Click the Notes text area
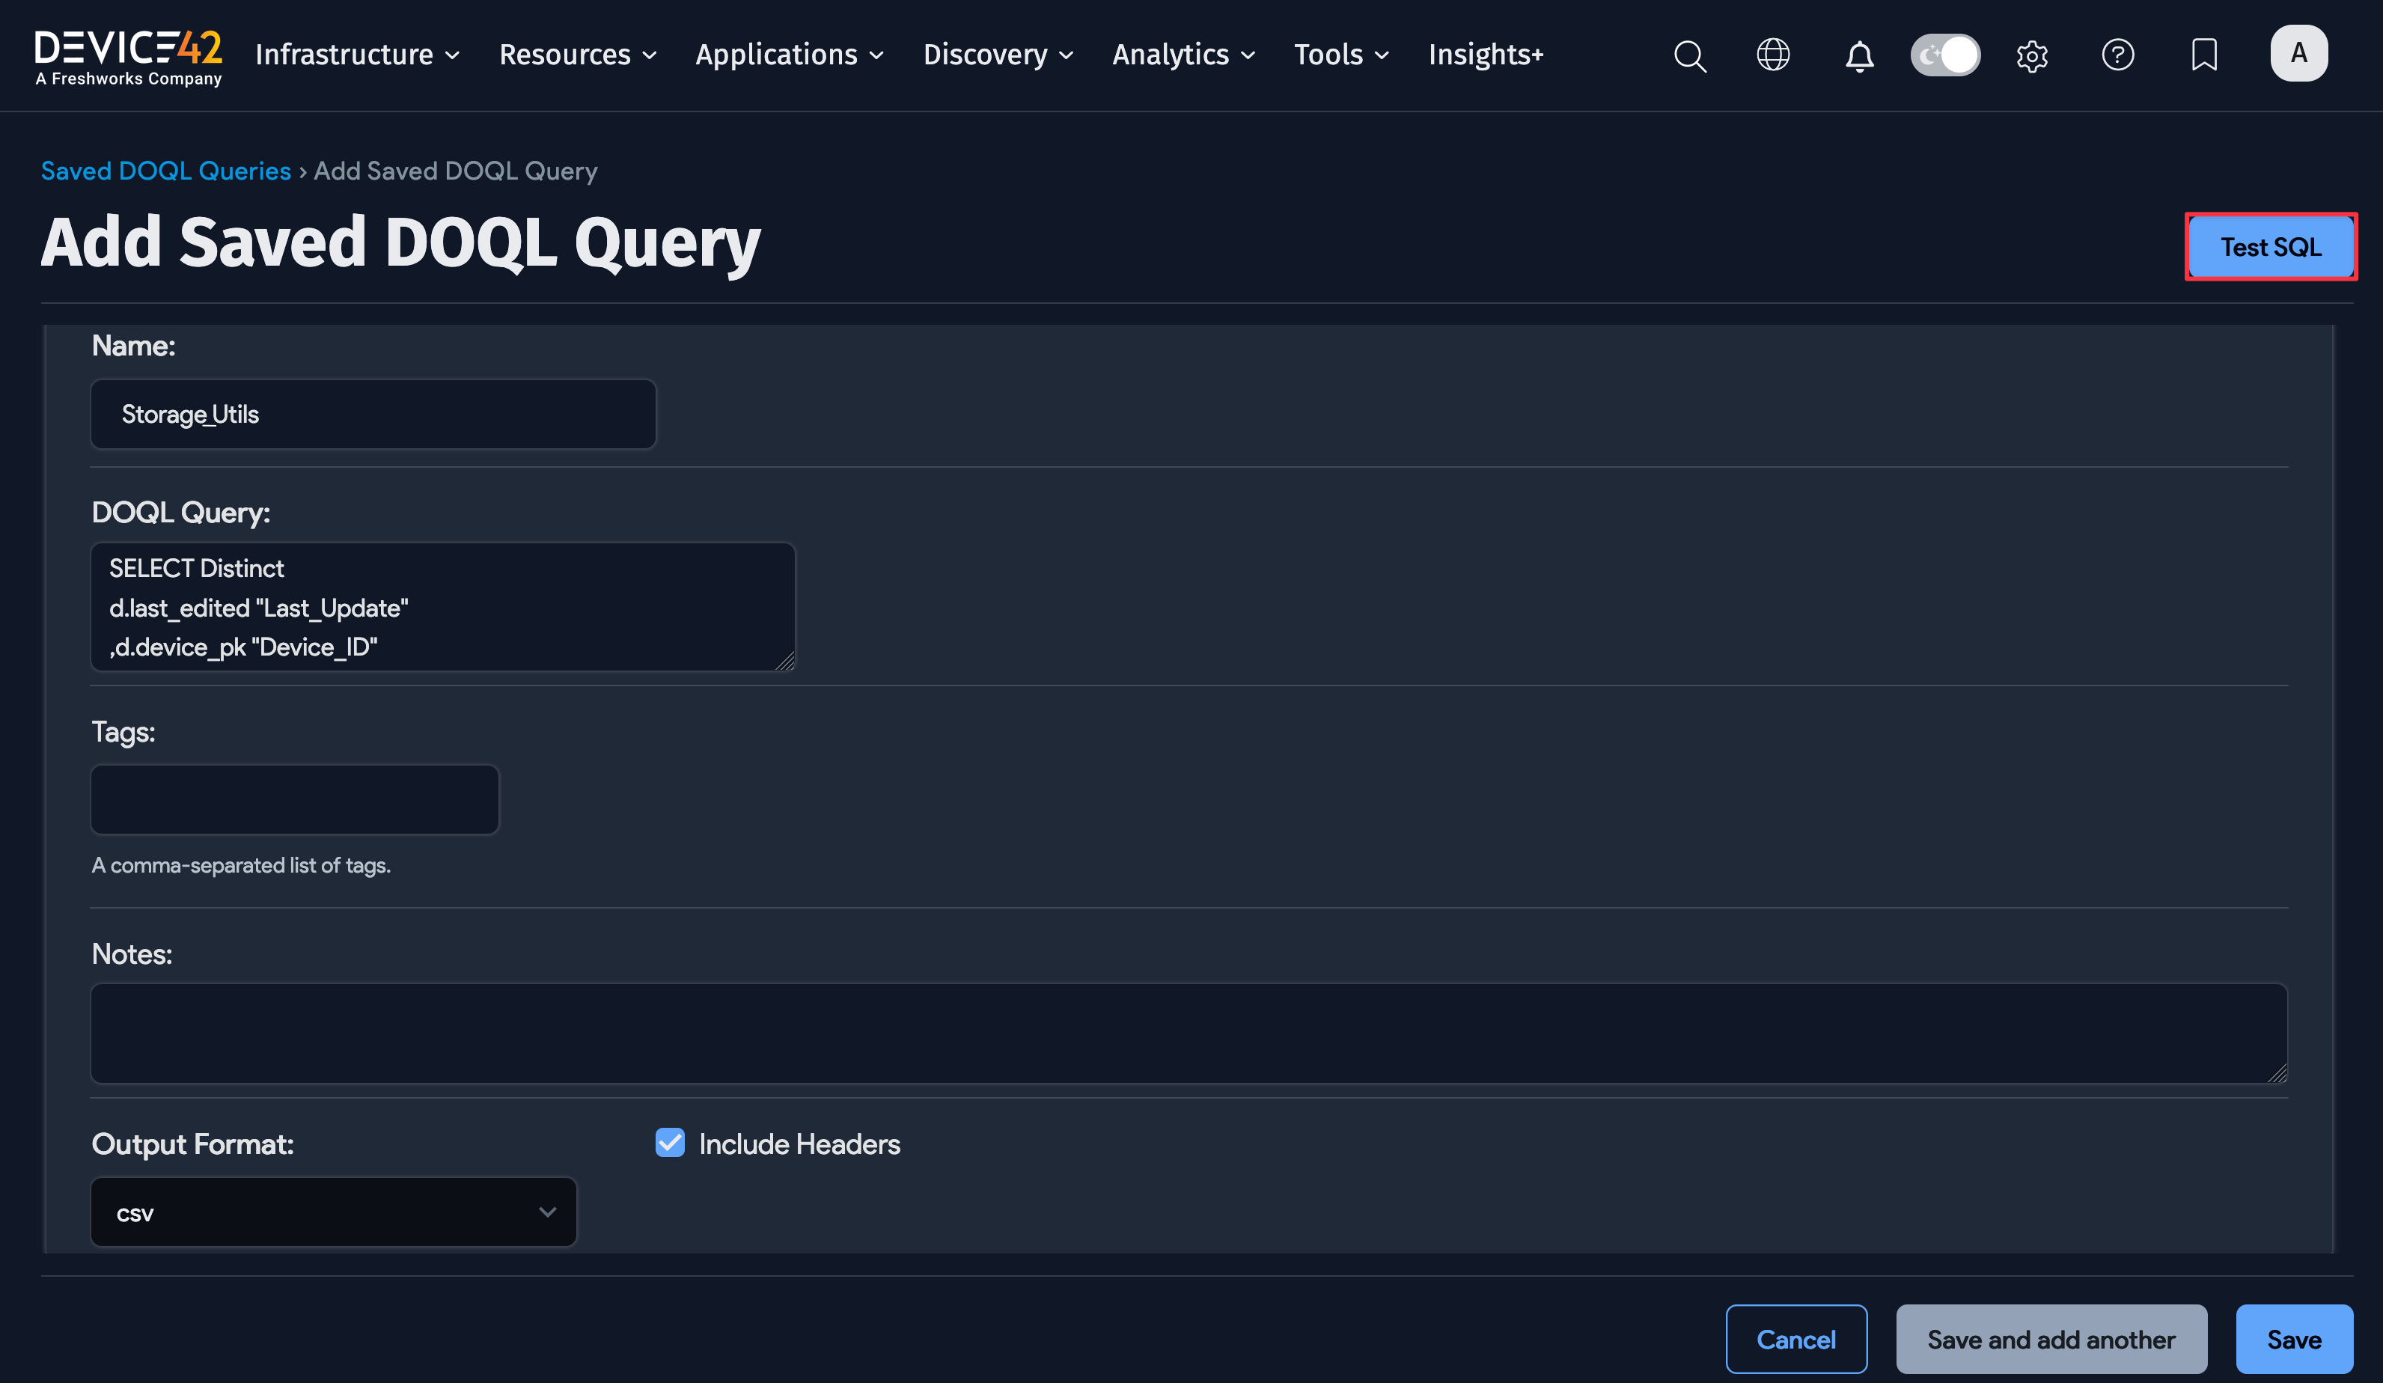The image size is (2383, 1383). click(x=1188, y=1032)
